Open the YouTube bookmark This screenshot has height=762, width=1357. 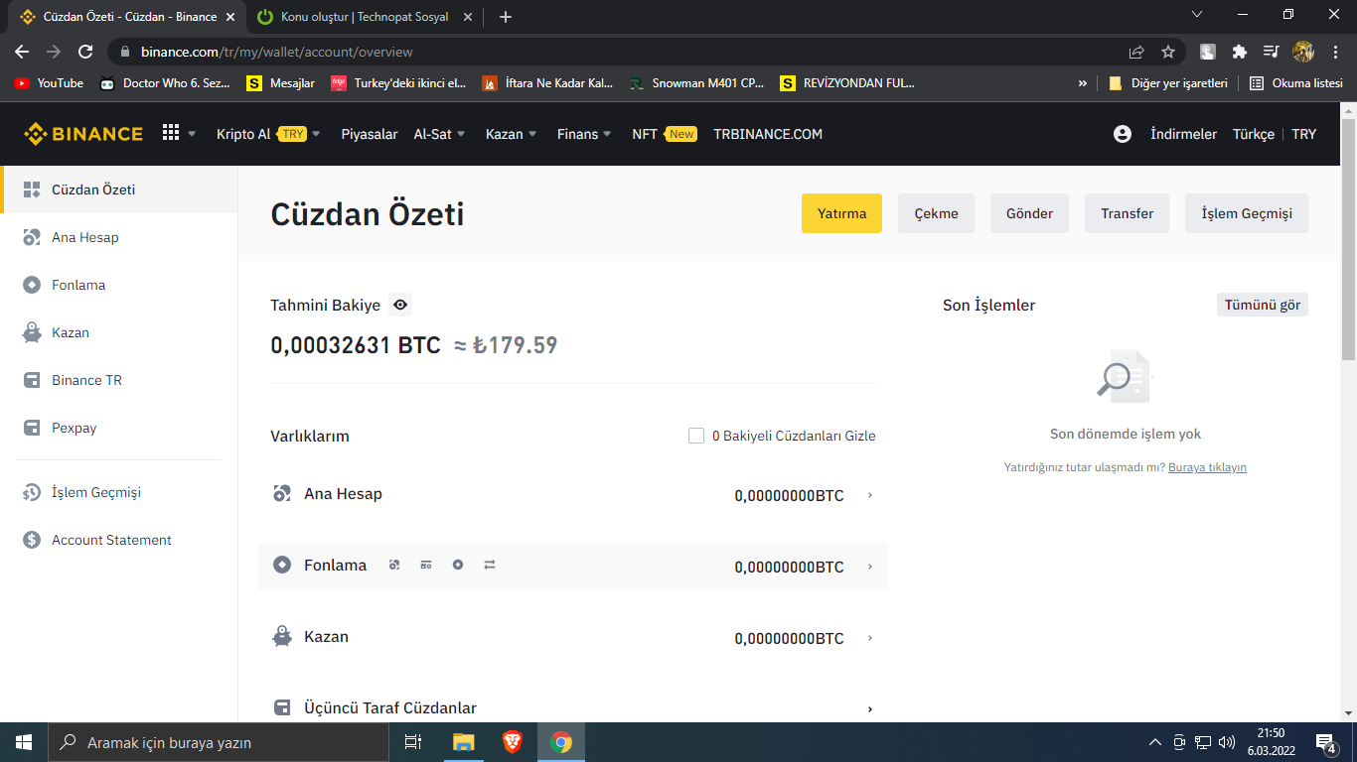point(49,83)
